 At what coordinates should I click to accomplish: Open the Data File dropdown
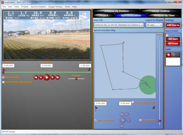pyautogui.click(x=119, y=25)
